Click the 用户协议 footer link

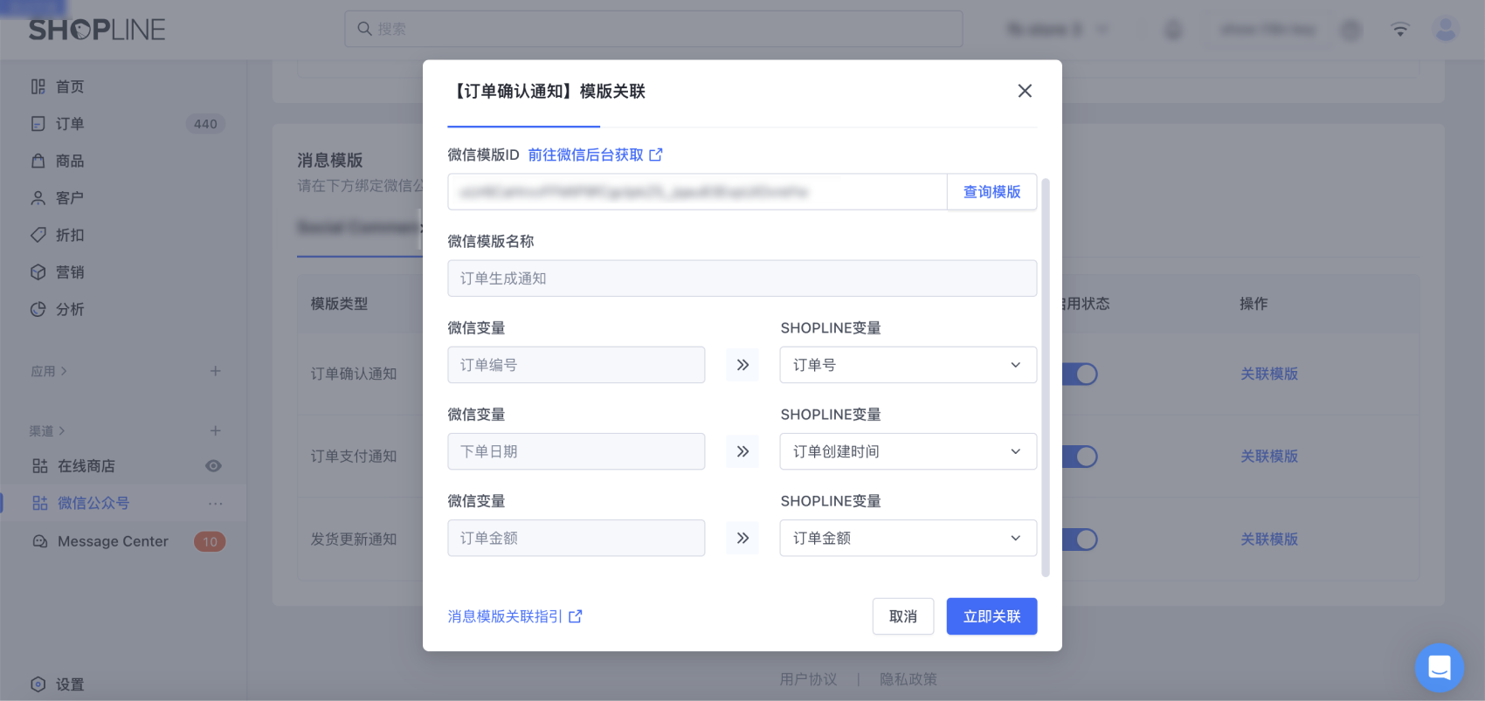pyautogui.click(x=808, y=679)
